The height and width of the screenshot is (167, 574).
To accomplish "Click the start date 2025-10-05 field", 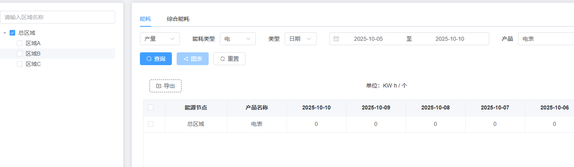I will (x=369, y=39).
